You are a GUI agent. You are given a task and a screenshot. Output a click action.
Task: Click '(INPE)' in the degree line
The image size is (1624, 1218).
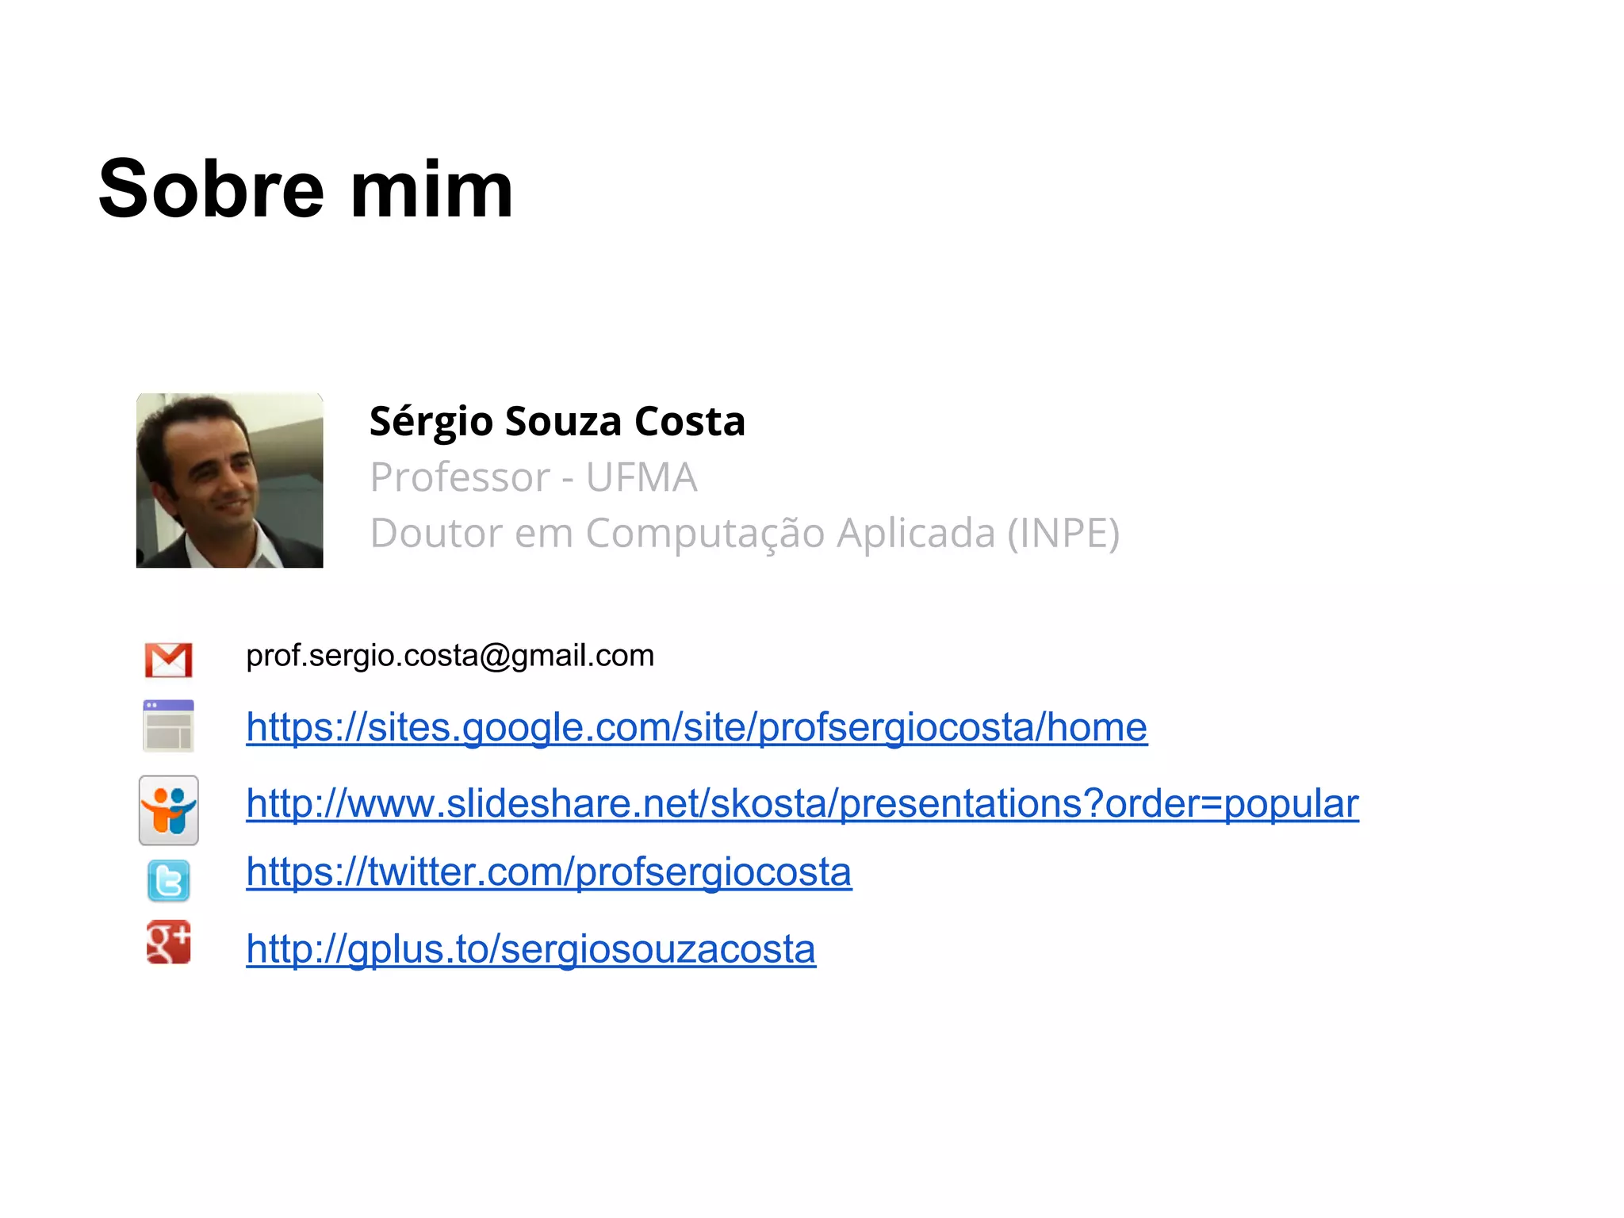1063,533
